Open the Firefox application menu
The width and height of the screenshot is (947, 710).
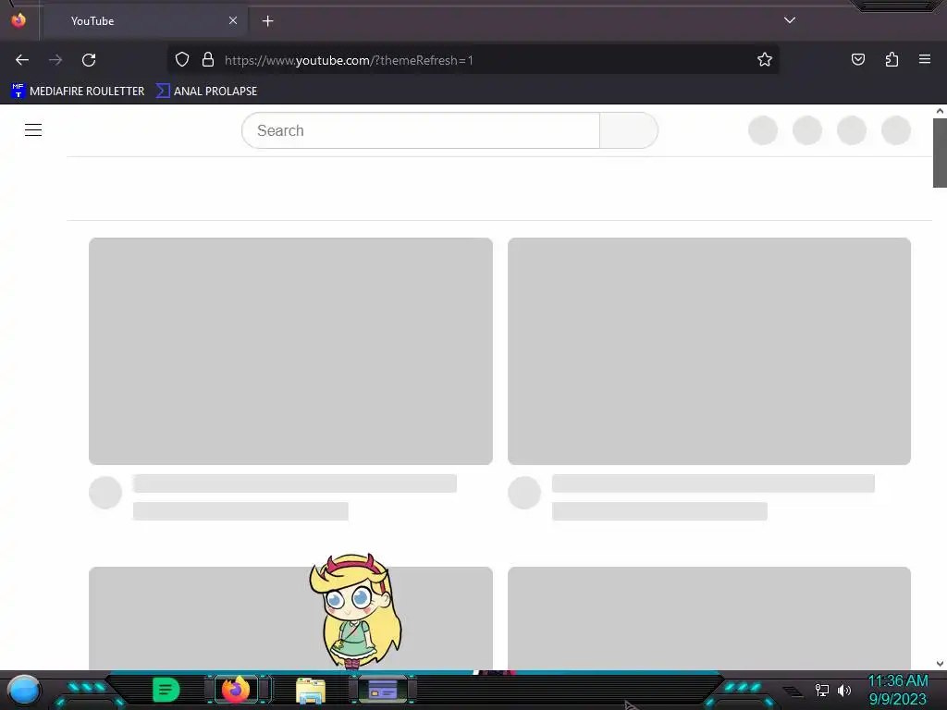(x=925, y=59)
